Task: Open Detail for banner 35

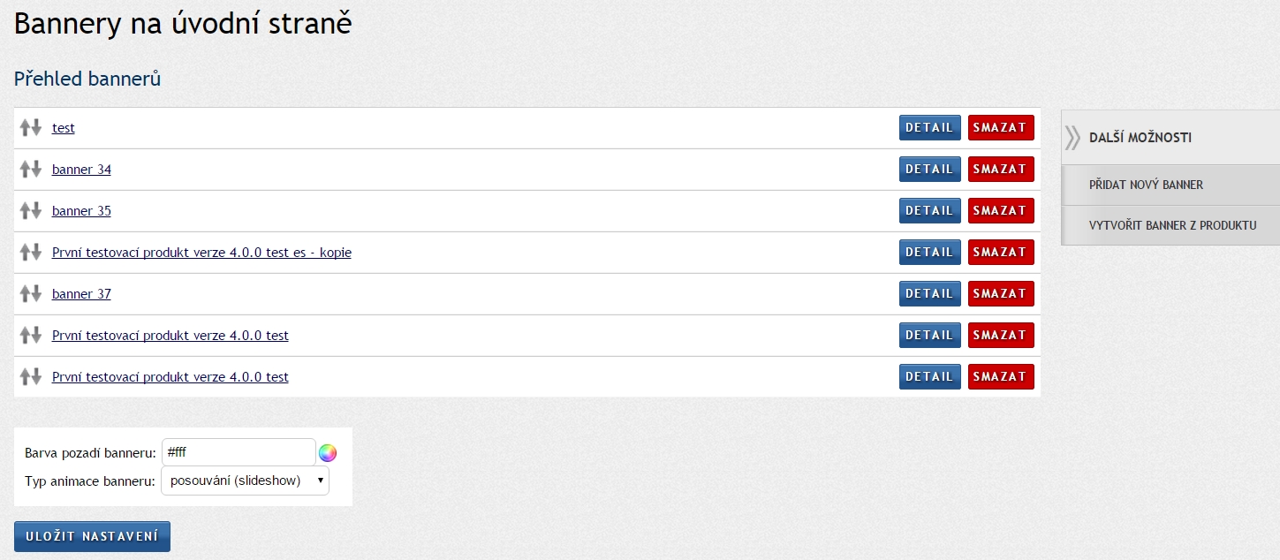Action: [929, 210]
